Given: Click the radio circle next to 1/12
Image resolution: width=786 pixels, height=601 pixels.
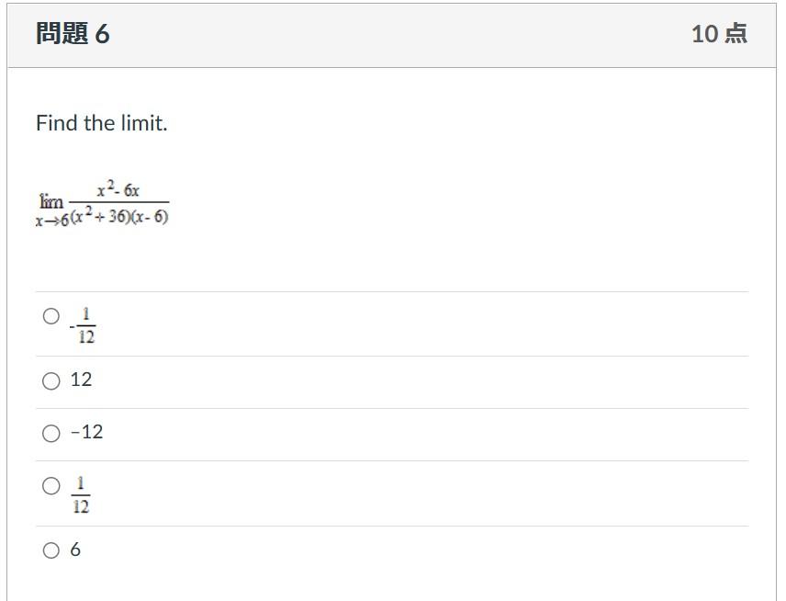Looking at the screenshot, I should pyautogui.click(x=51, y=487).
